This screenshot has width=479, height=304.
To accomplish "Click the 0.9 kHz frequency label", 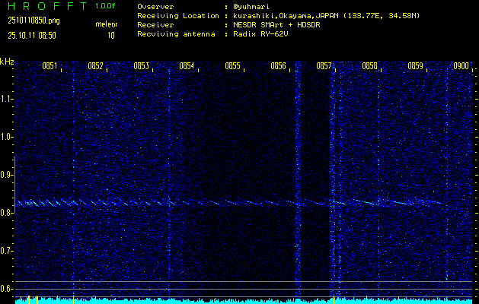I will (x=7, y=175).
